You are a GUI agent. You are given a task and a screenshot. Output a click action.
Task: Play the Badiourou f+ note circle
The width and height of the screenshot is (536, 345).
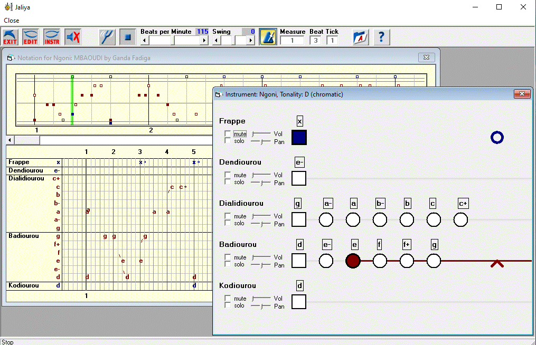[x=407, y=261]
